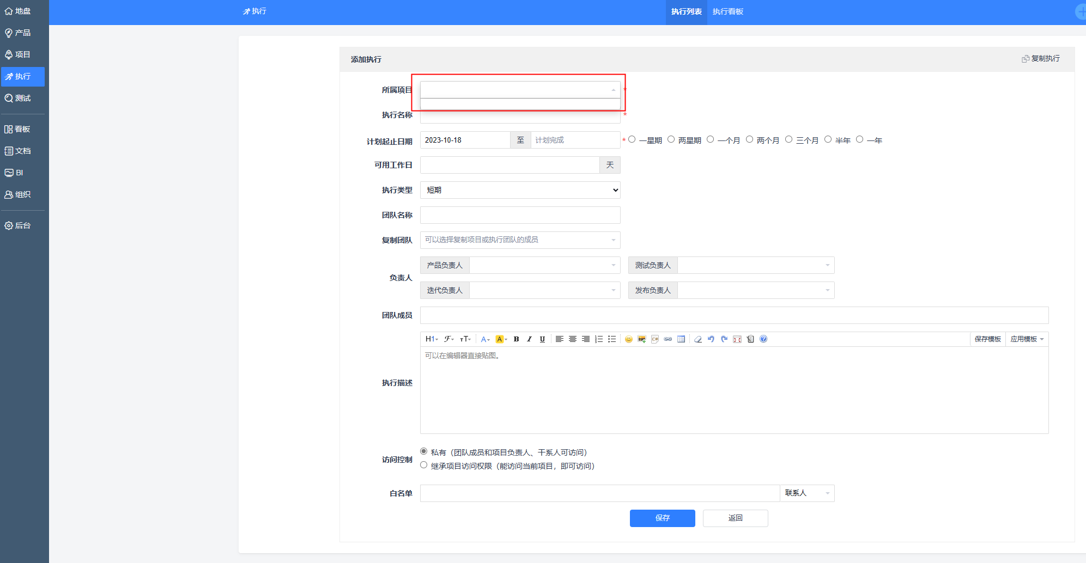Insert an emoticon in the description editor

tap(628, 339)
